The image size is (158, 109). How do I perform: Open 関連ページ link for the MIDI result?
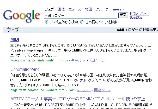pos(97,60)
